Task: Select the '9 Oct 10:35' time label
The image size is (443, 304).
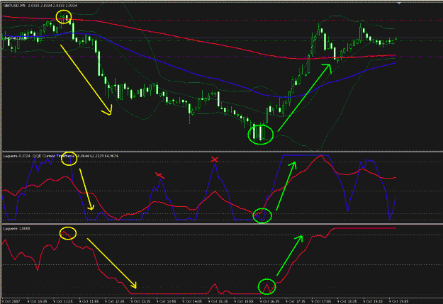Action: tap(38, 301)
